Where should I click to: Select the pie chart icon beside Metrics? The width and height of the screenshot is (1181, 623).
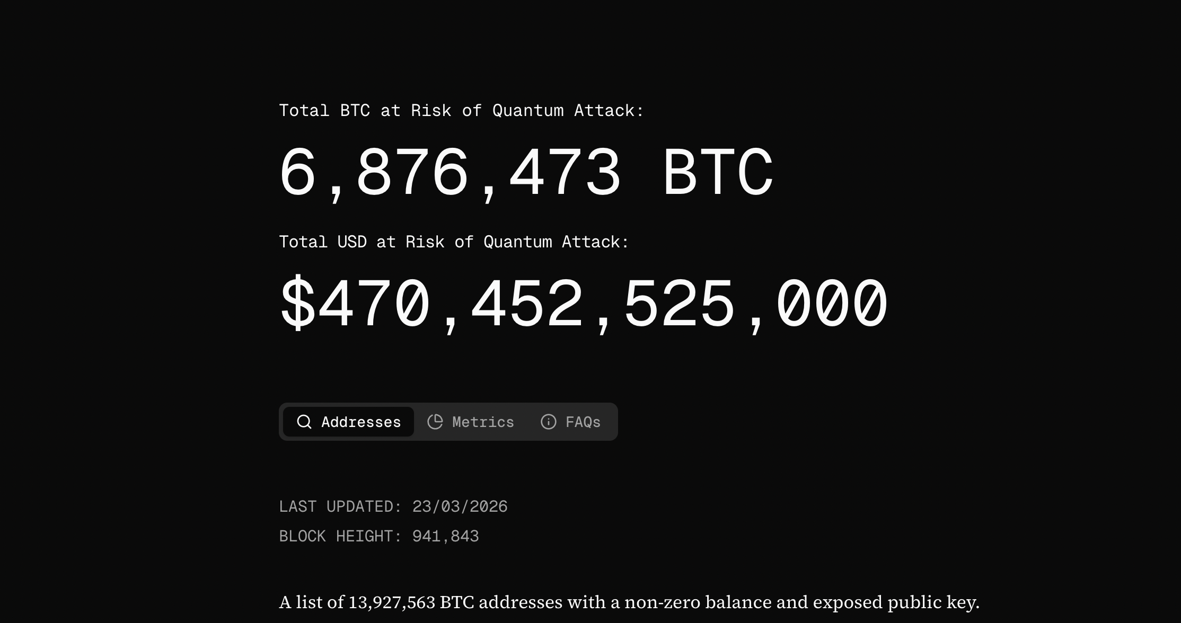point(435,422)
